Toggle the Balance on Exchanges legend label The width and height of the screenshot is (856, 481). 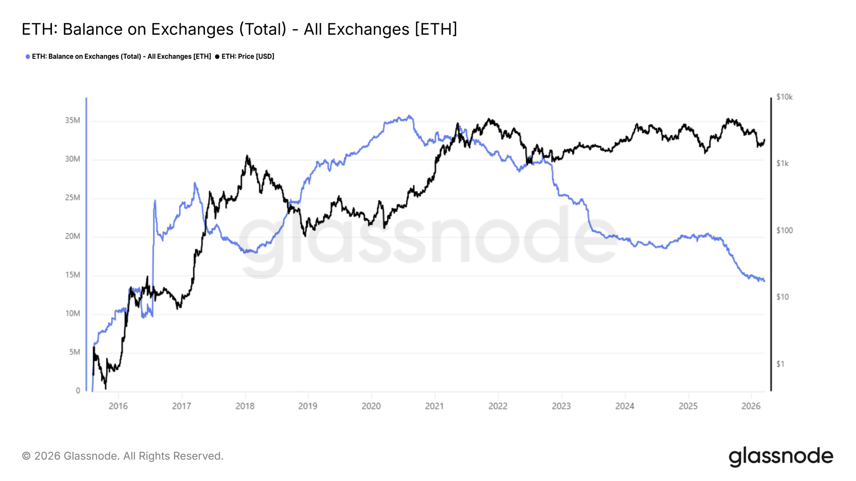[121, 56]
